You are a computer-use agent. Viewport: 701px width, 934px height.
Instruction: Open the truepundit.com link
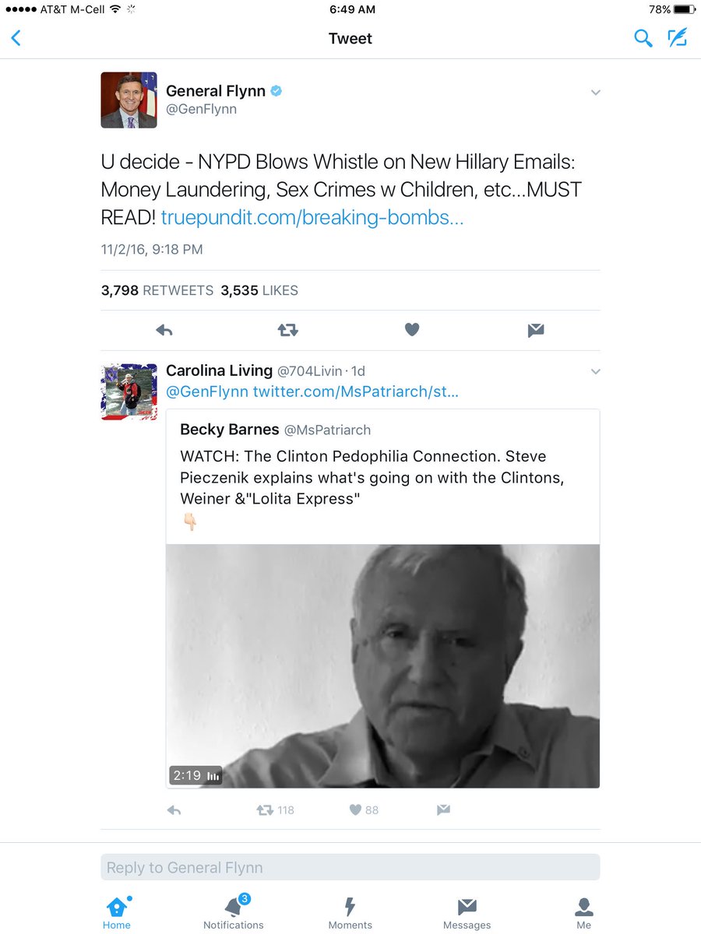(312, 218)
